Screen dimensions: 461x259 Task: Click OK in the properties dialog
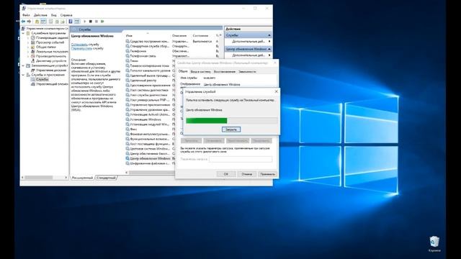point(225,174)
